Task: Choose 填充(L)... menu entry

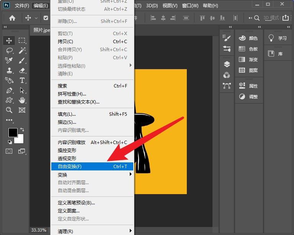Action: pos(92,114)
